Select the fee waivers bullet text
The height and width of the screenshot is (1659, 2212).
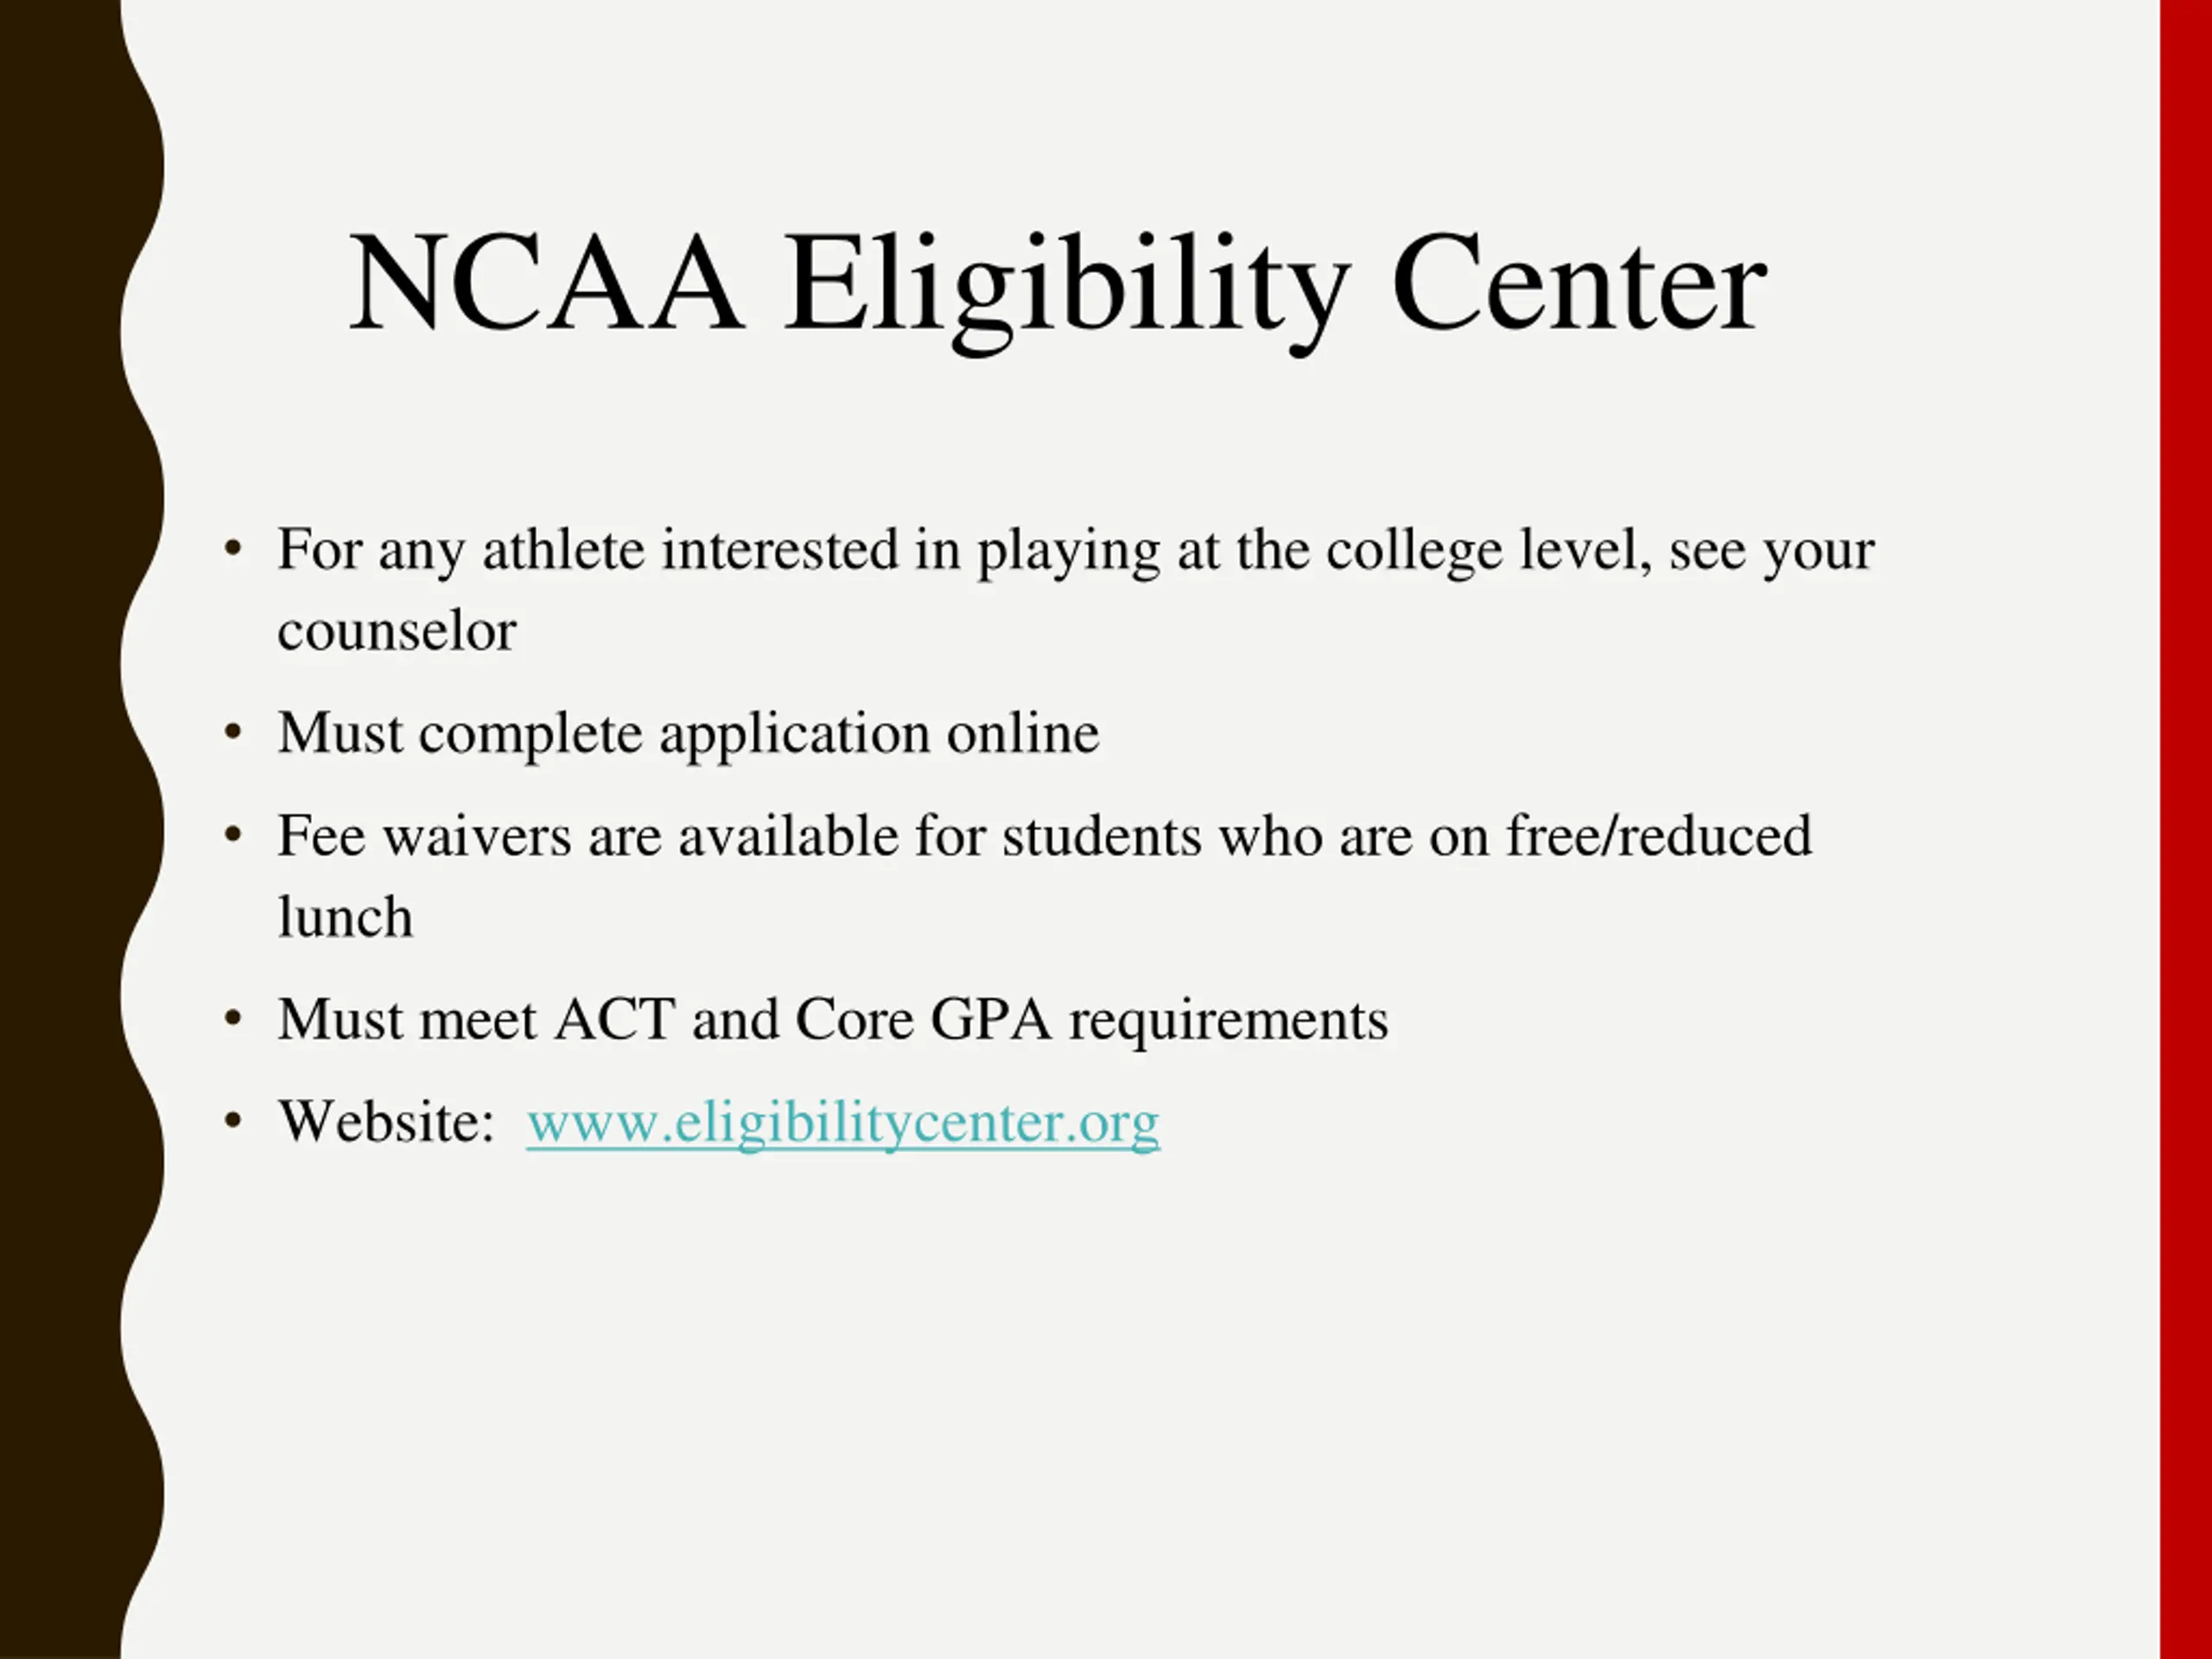(x=1044, y=876)
